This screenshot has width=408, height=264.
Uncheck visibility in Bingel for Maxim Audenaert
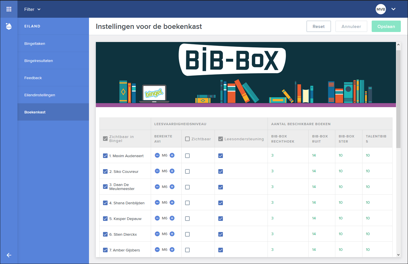point(105,156)
